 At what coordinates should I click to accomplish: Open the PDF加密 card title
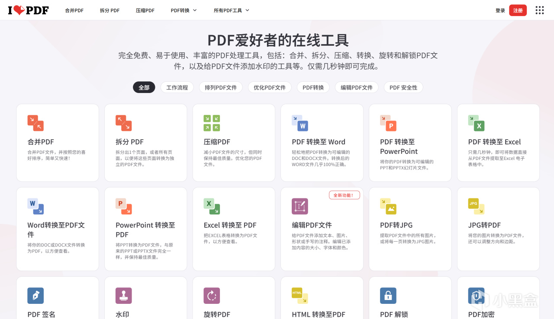click(481, 315)
